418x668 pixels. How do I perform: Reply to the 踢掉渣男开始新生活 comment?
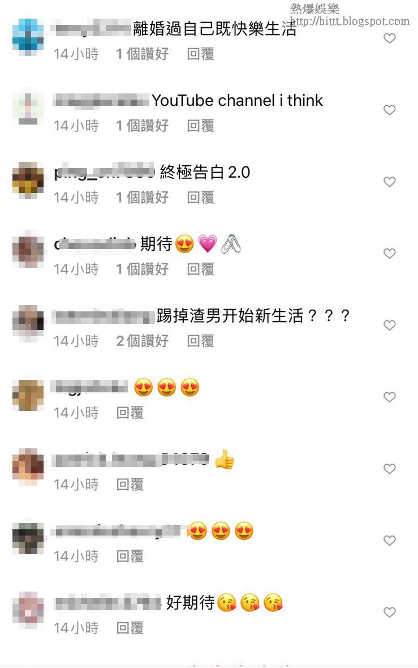coord(200,341)
